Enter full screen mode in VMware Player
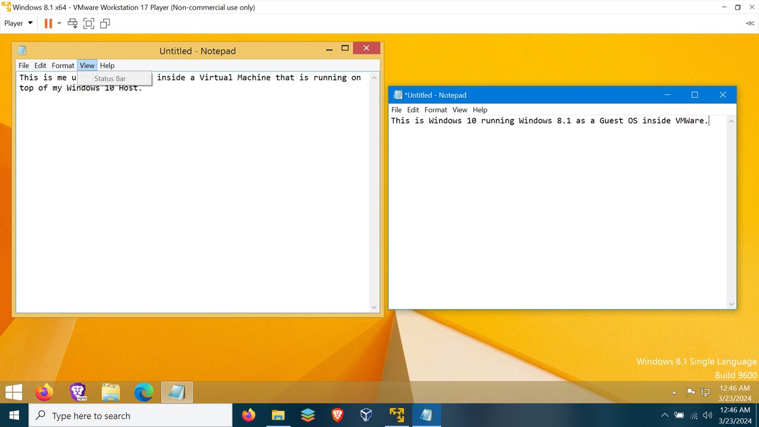This screenshot has width=759, height=427. 88,24
